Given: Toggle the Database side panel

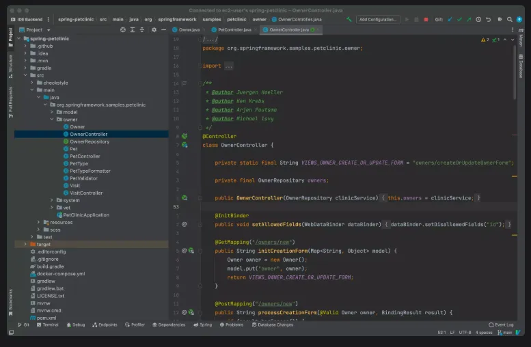Looking at the screenshot, I should 521,66.
